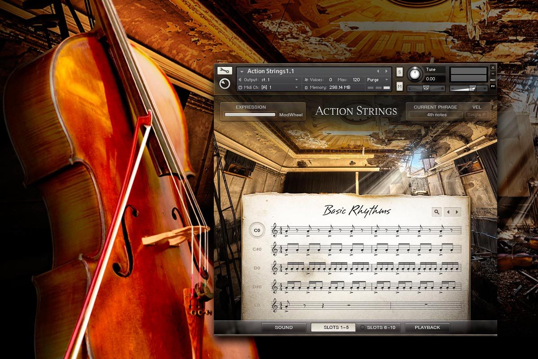Click the Single P. velocity button
Screen dimensions: 538x359
477,115
